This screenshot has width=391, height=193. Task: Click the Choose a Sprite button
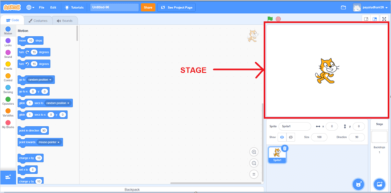[358, 184]
